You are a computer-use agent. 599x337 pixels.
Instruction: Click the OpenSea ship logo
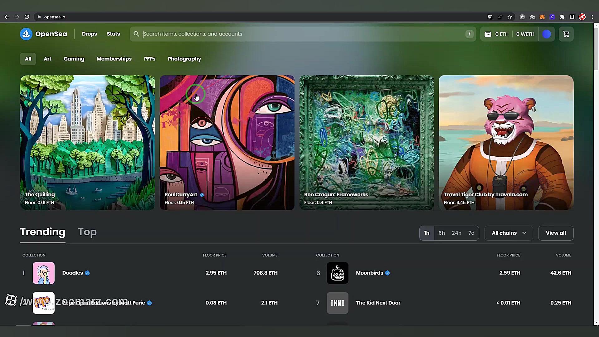point(26,34)
